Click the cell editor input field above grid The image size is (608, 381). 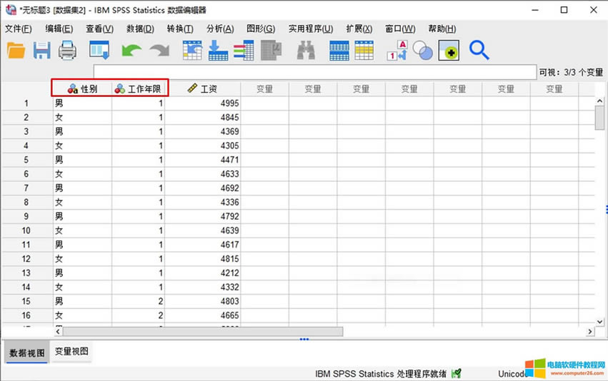pyautogui.click(x=314, y=72)
